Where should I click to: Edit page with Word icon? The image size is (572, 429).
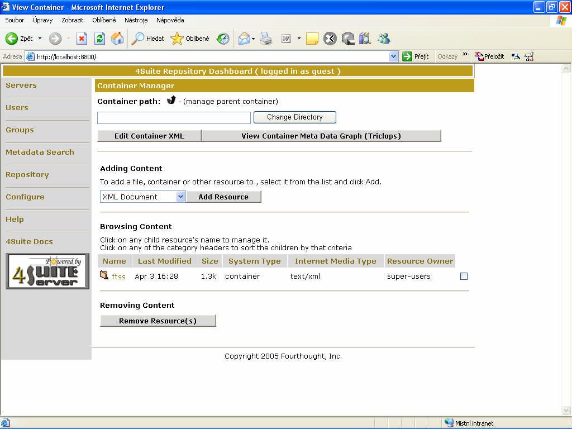[286, 39]
